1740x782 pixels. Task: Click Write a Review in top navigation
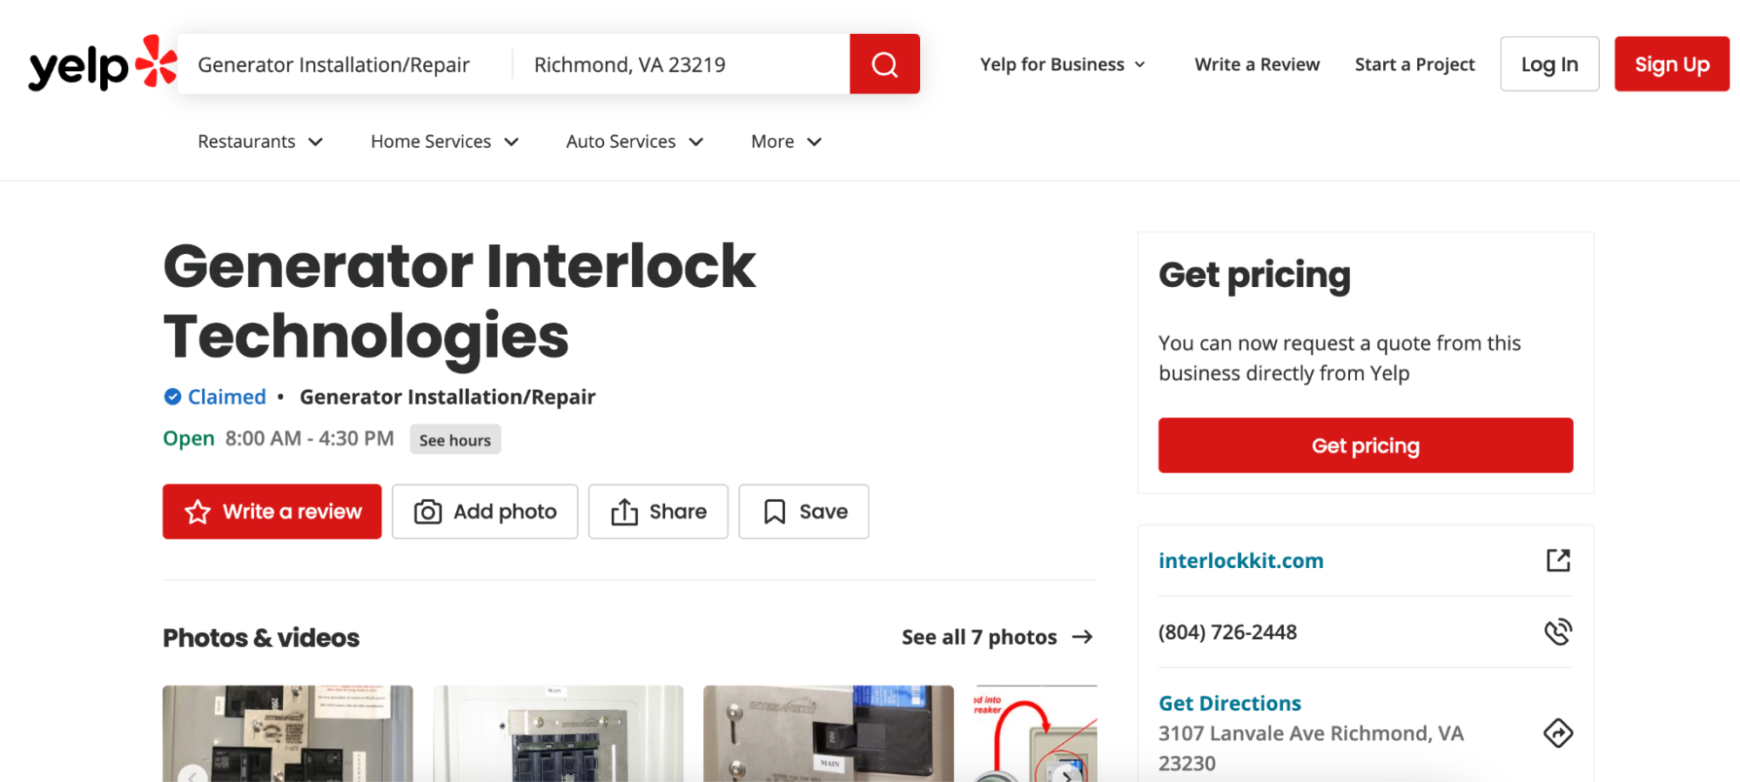coord(1257,64)
